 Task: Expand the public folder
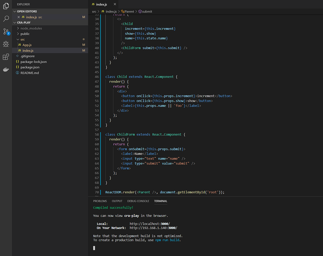tap(25, 34)
